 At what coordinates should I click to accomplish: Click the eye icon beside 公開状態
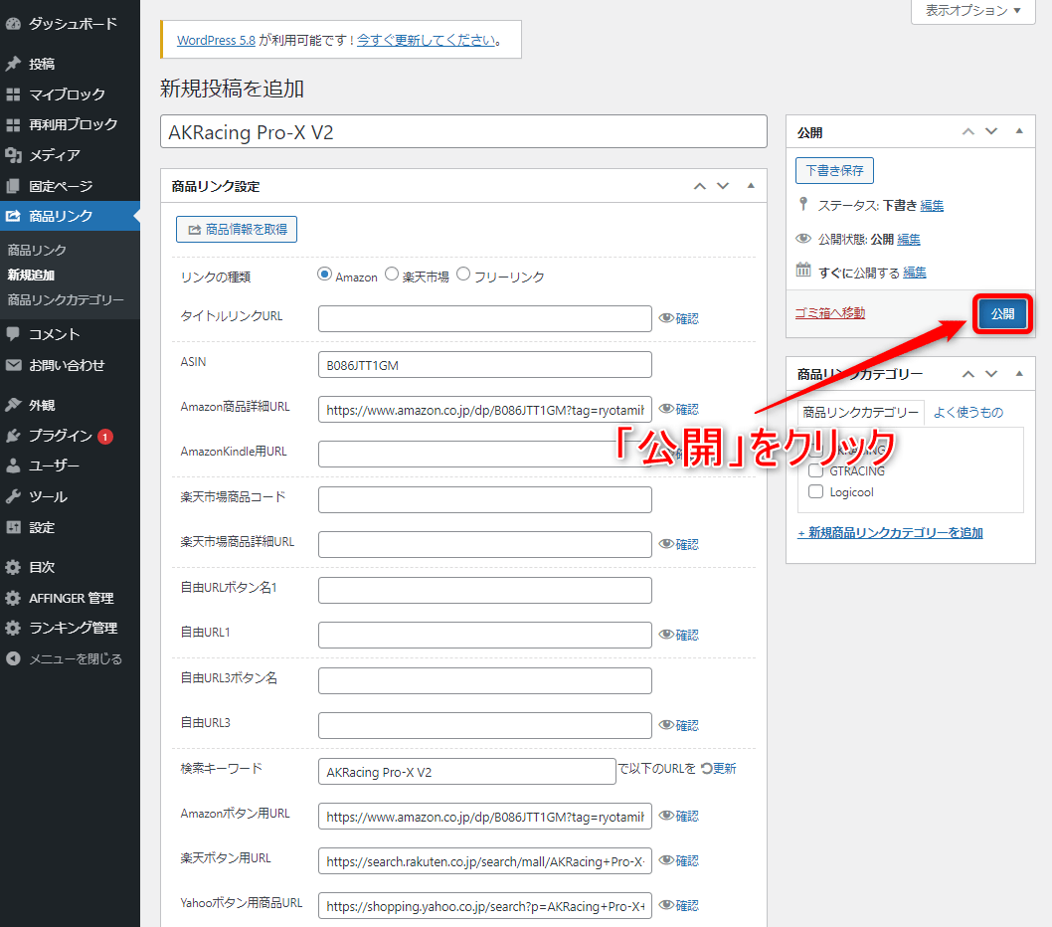(x=803, y=239)
